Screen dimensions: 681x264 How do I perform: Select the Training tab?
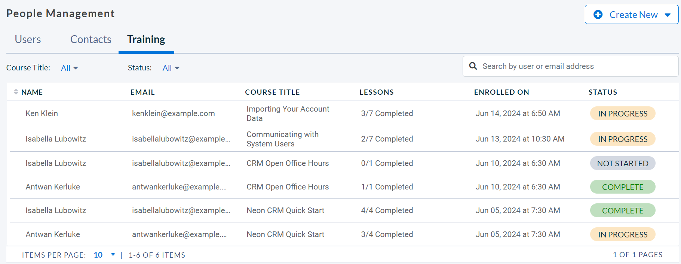[146, 39]
